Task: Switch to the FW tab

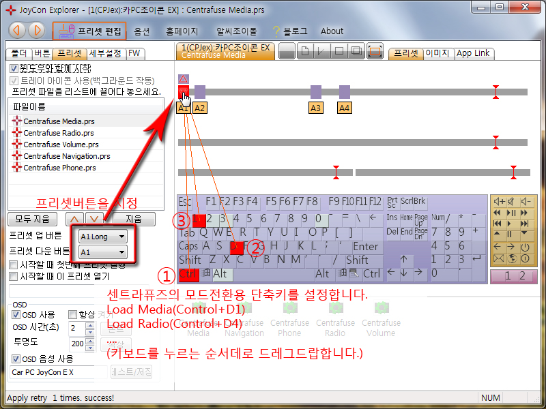Action: pos(134,54)
